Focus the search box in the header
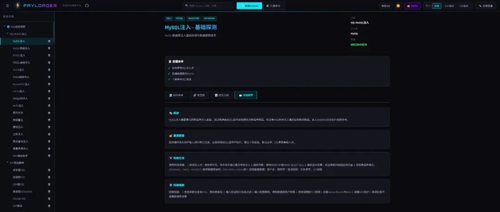This screenshot has width=500, height=212. [209, 6]
